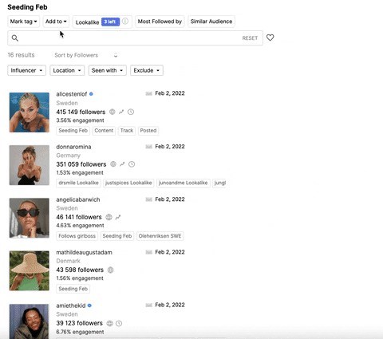Click the Lookalike info icon
The width and height of the screenshot is (383, 339).
[x=125, y=21]
